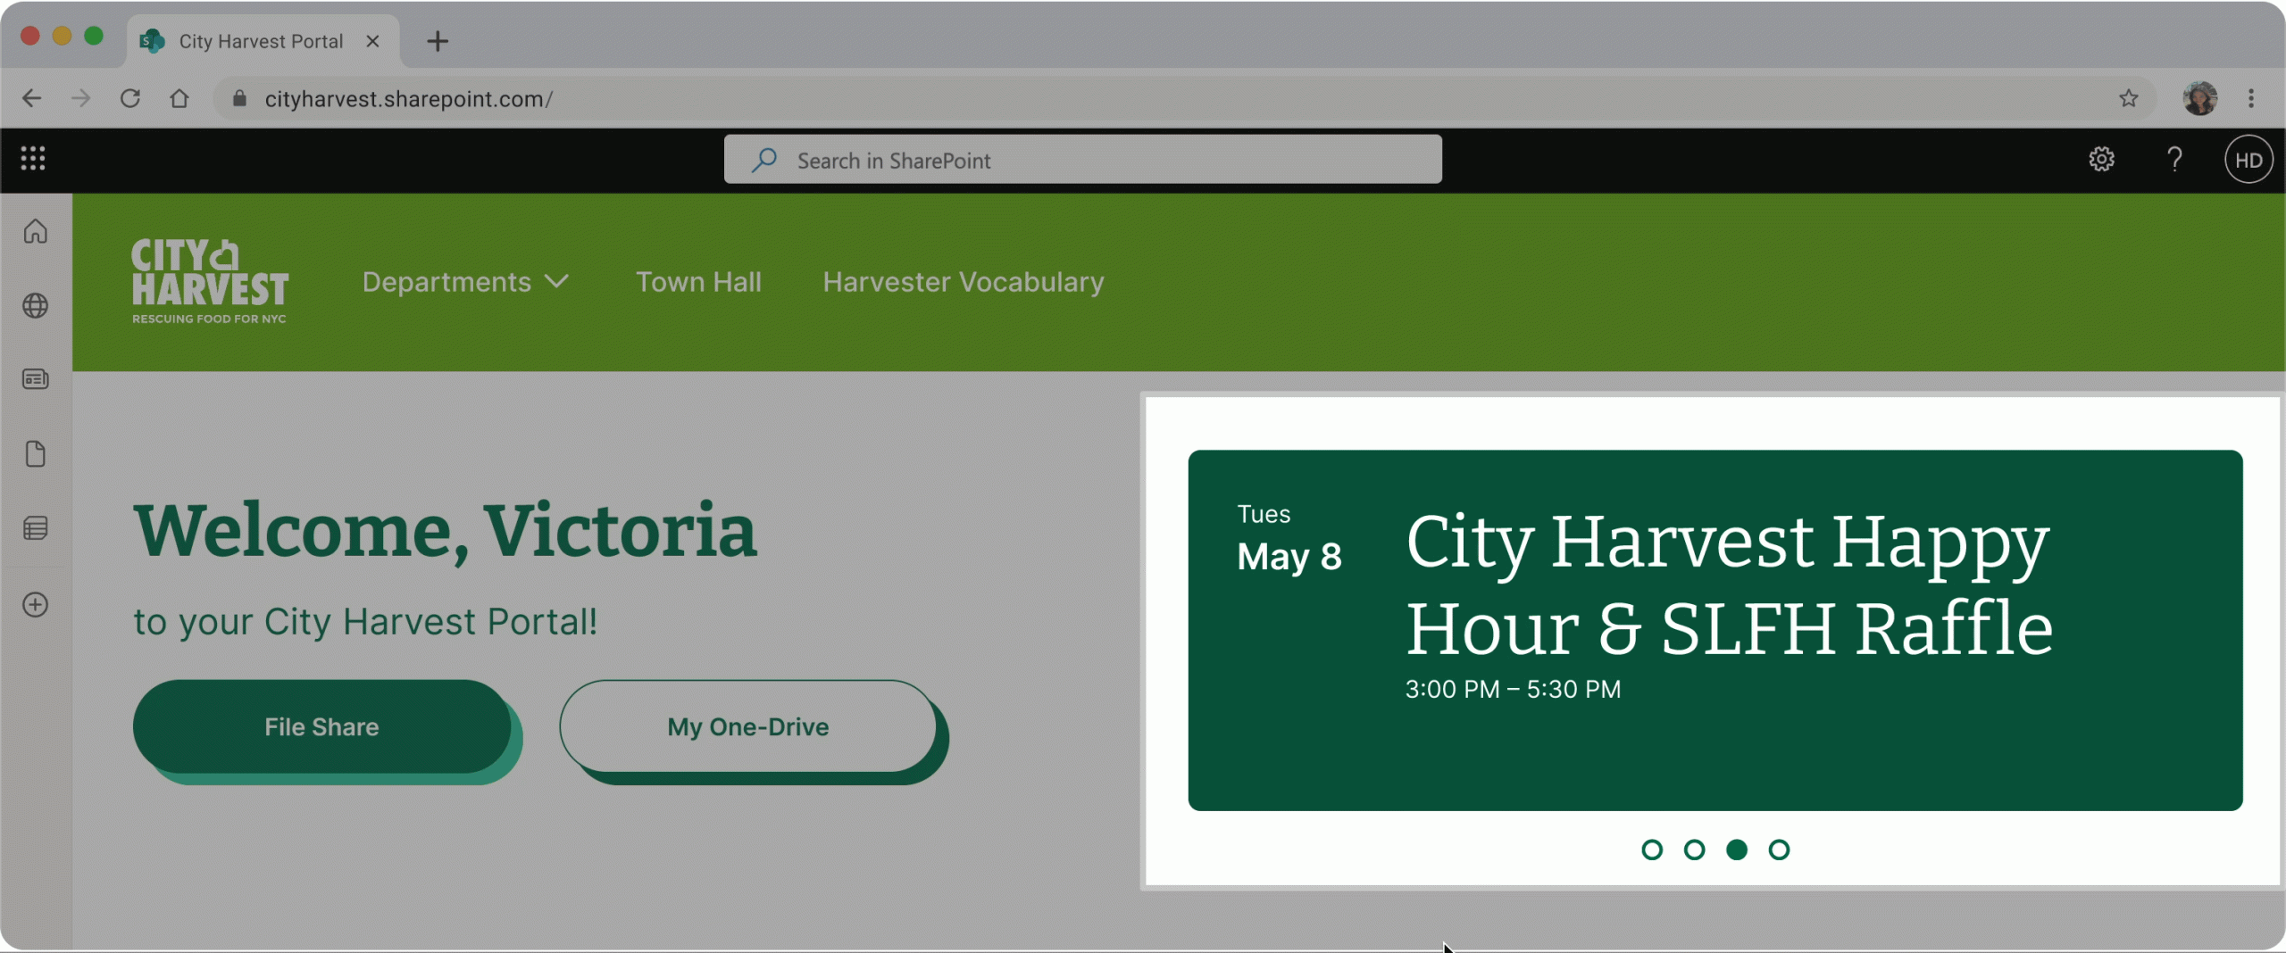Screen dimensions: 2286x953
Task: Select the City Harvest Portal browser tab
Action: tap(261, 41)
